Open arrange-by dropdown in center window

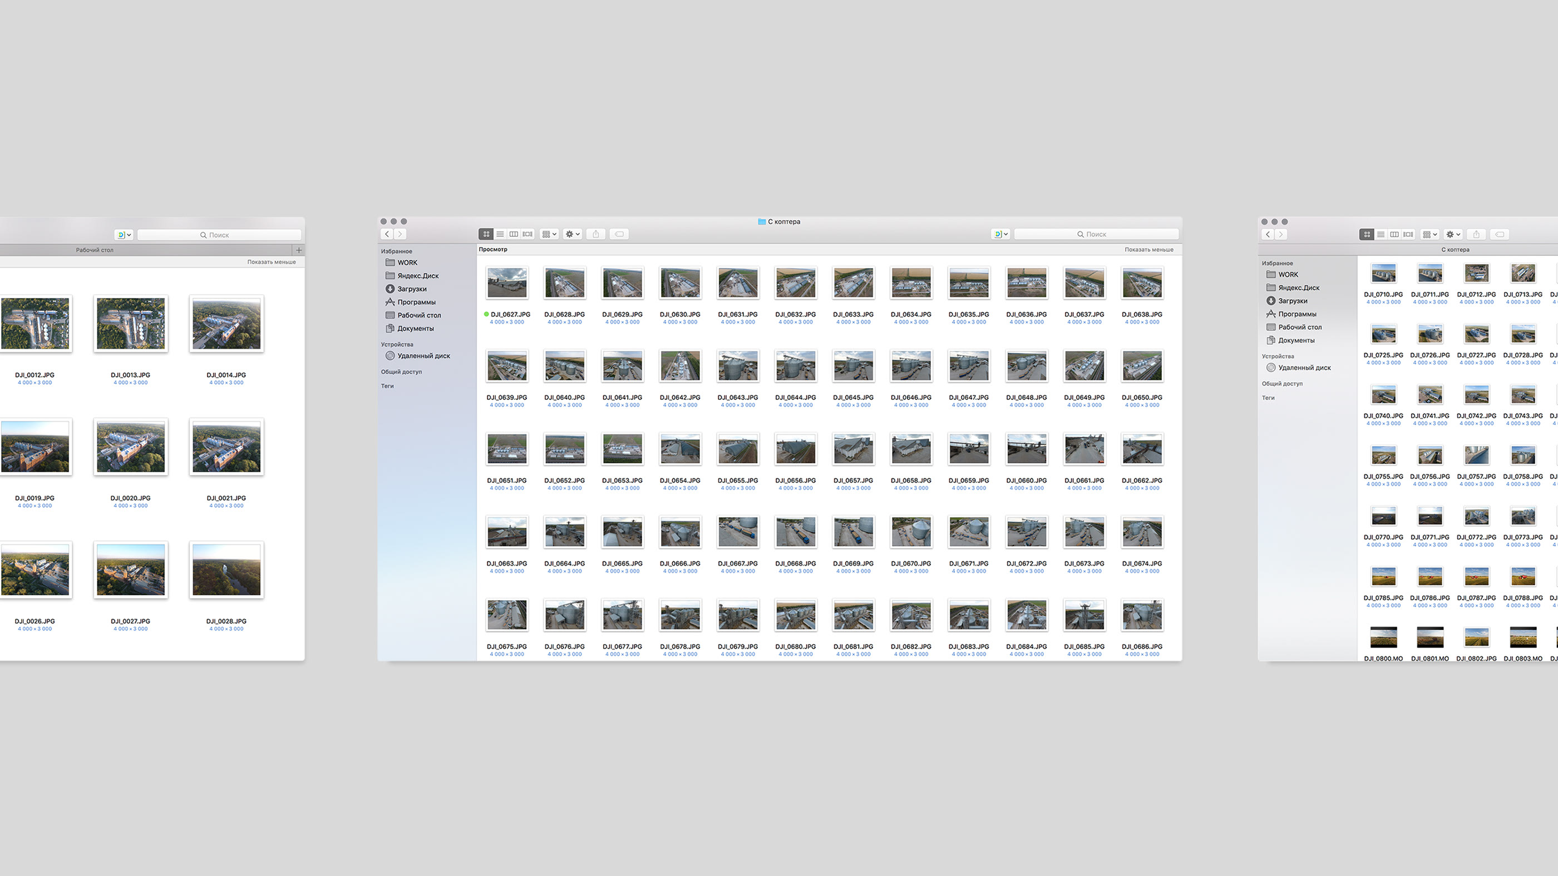[x=549, y=234]
